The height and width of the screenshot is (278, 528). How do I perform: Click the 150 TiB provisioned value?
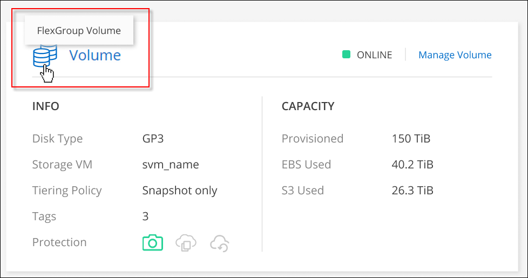[x=411, y=139]
